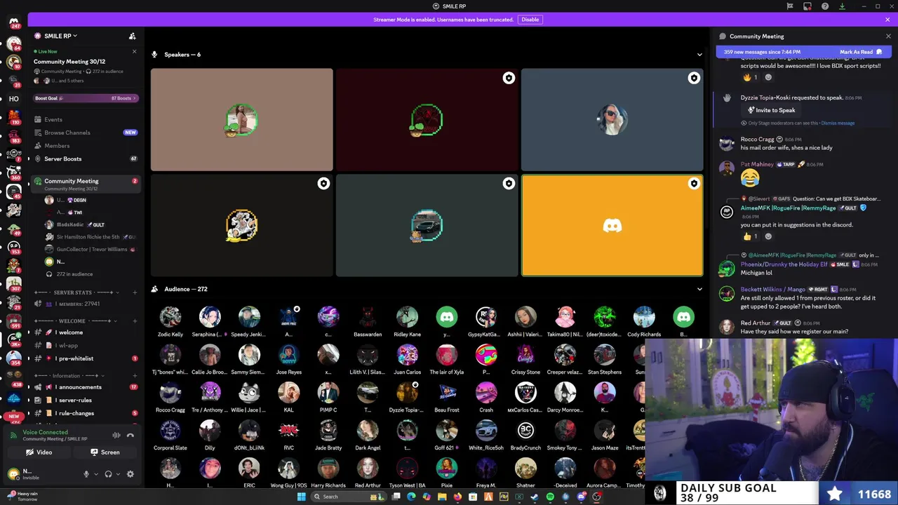Disconnect from voice using the hang-up icon
The width and height of the screenshot is (898, 505).
tap(130, 436)
